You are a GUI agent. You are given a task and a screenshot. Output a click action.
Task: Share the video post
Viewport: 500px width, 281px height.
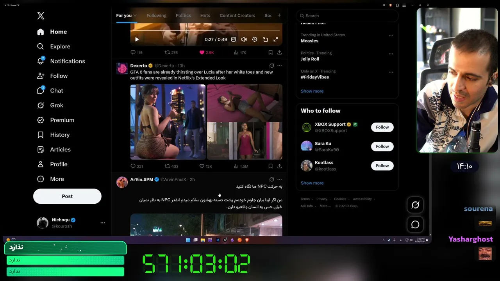[x=279, y=52]
